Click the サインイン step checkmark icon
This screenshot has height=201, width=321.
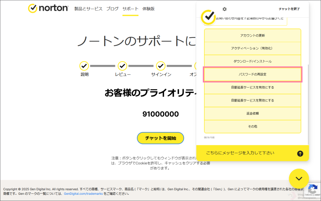point(161,66)
